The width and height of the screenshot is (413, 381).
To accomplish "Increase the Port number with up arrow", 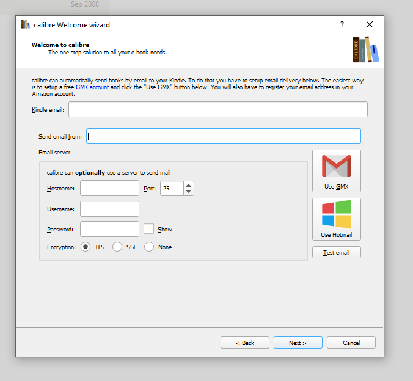I will point(189,185).
